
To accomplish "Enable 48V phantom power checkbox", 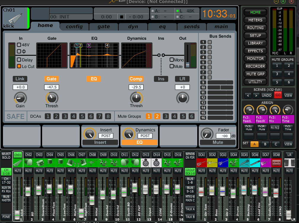I will pyautogui.click(x=19, y=45).
